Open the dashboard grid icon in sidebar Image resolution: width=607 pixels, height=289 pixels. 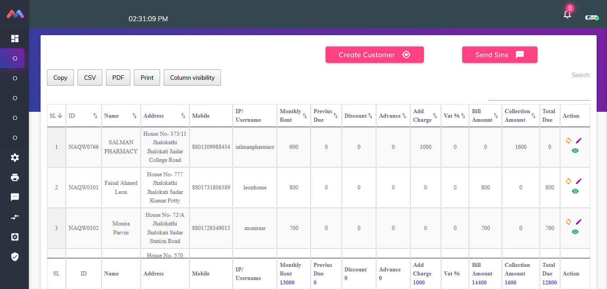(x=15, y=39)
